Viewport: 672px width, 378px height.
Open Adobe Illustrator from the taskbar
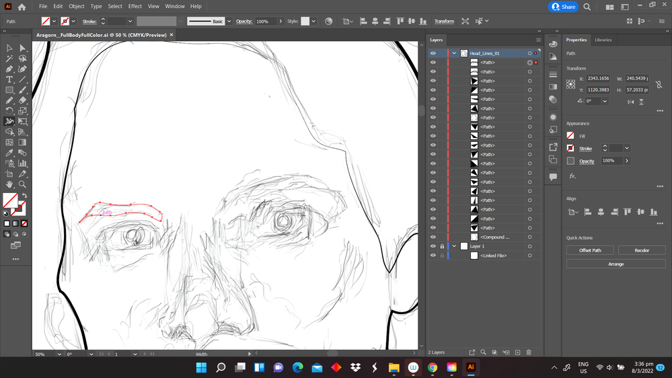(471, 368)
